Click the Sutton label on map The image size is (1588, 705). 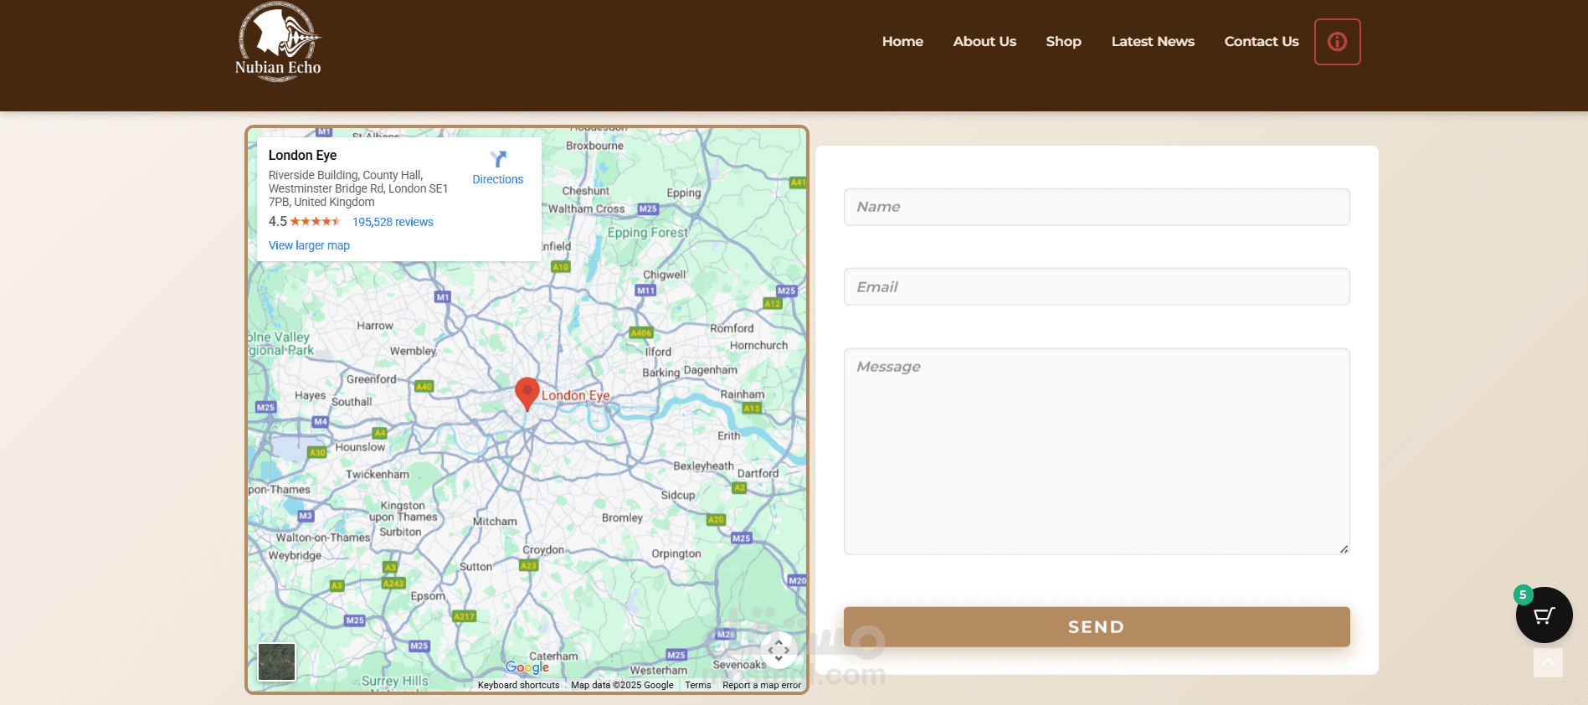tap(475, 567)
